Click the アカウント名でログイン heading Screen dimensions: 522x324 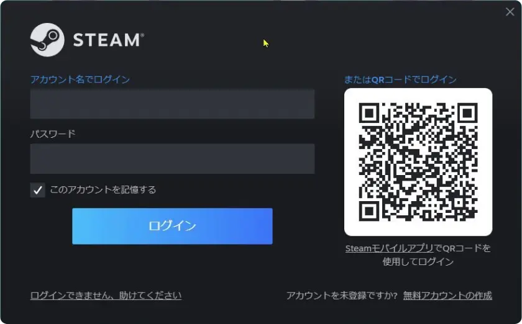80,79
